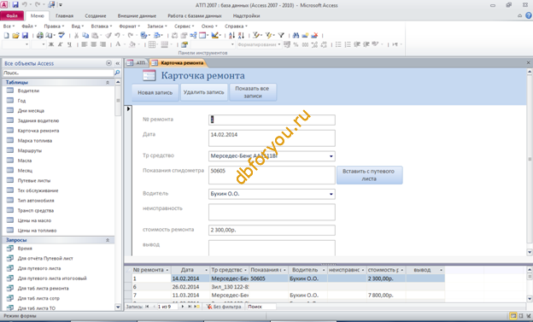Open the Водители table in navigation pane

click(x=28, y=91)
